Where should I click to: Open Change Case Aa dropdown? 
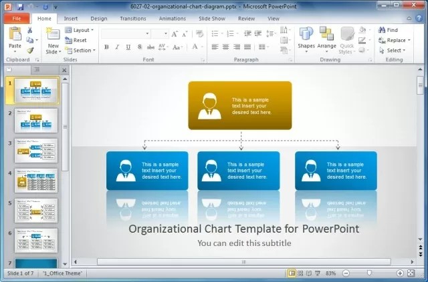pos(177,47)
